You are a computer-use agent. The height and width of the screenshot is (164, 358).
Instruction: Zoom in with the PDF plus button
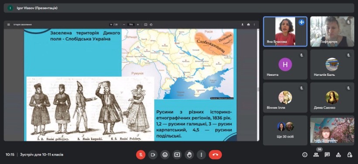point(138,24)
